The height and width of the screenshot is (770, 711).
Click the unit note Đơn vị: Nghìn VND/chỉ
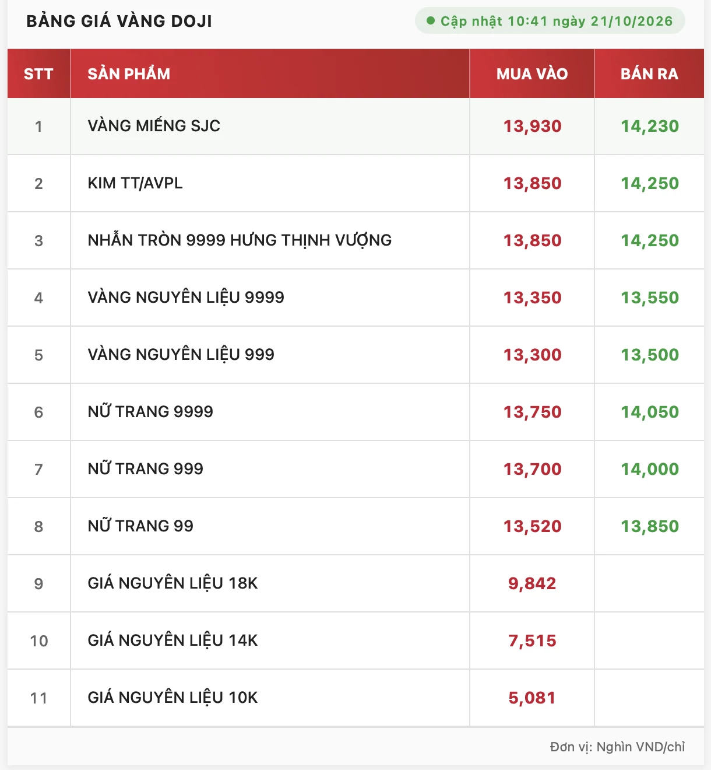pyautogui.click(x=617, y=747)
